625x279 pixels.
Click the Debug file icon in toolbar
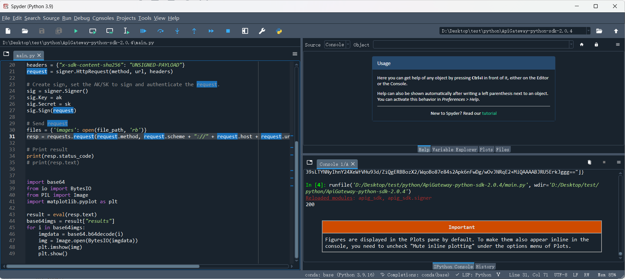[143, 31]
